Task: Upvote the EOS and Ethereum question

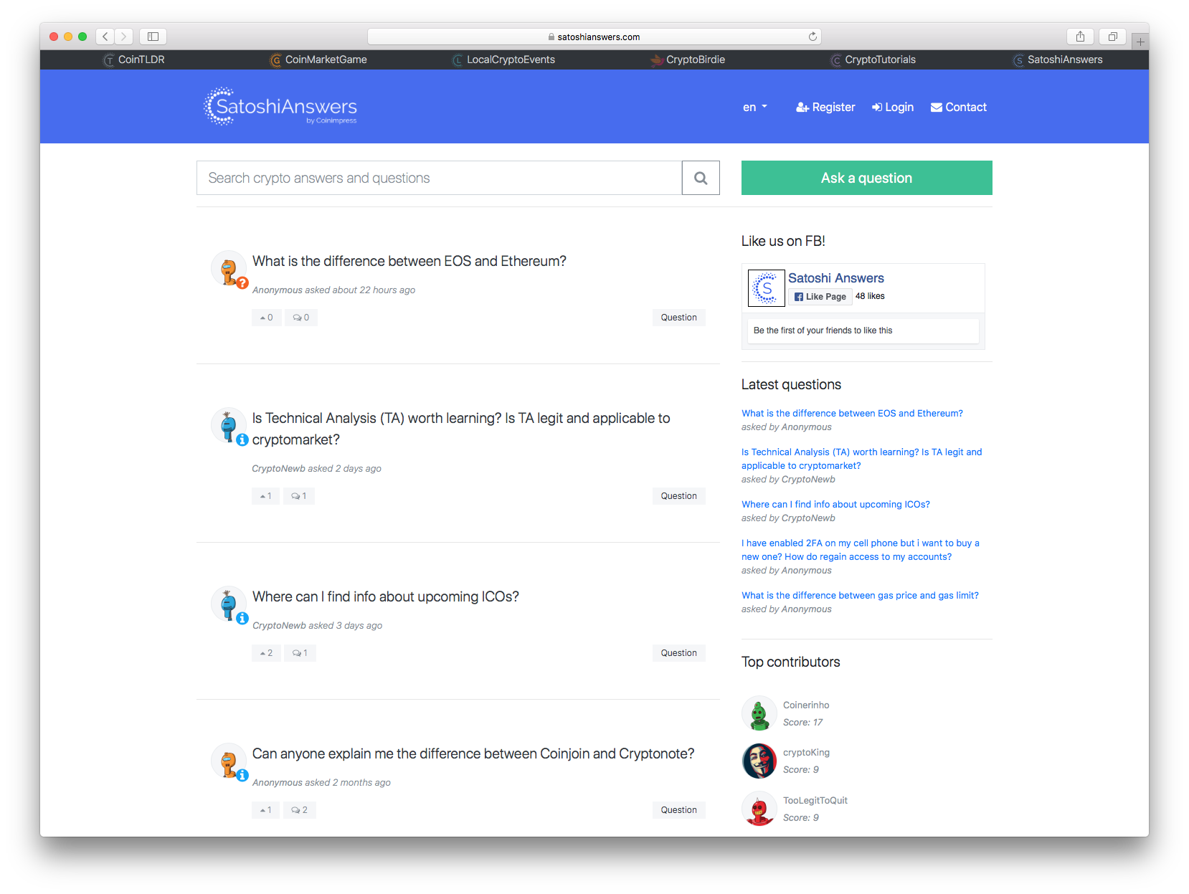Action: (x=266, y=317)
